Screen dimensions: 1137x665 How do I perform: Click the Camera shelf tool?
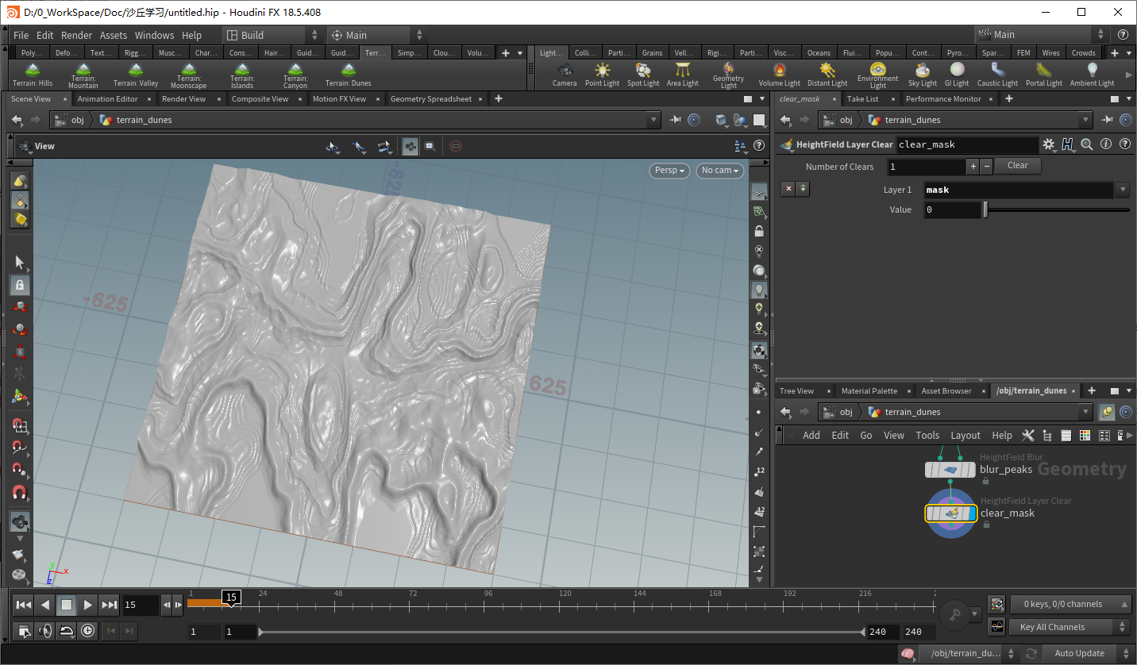(x=565, y=75)
